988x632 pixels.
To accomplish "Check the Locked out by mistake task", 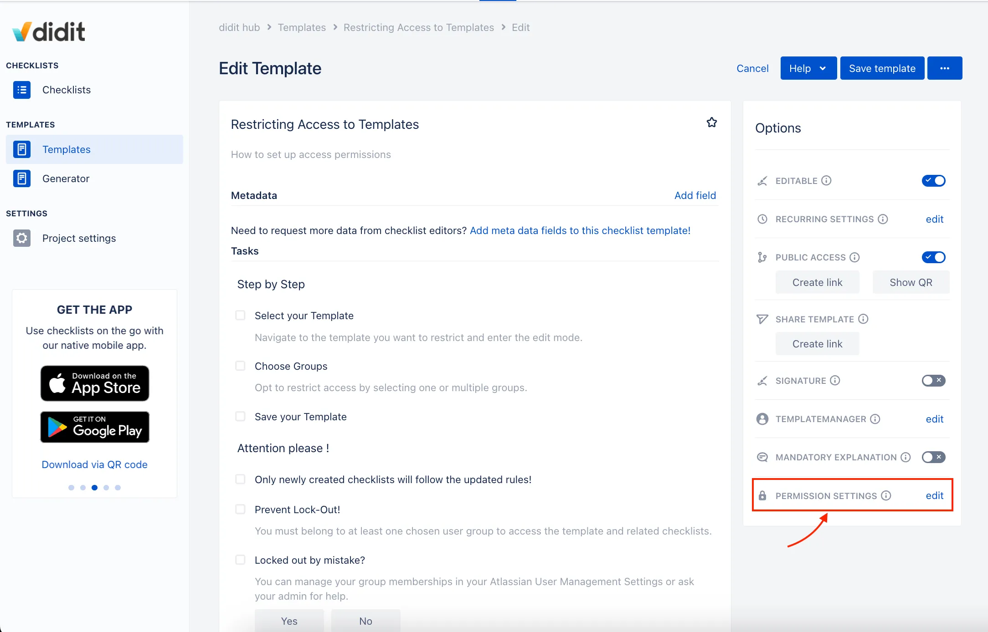I will click(240, 560).
